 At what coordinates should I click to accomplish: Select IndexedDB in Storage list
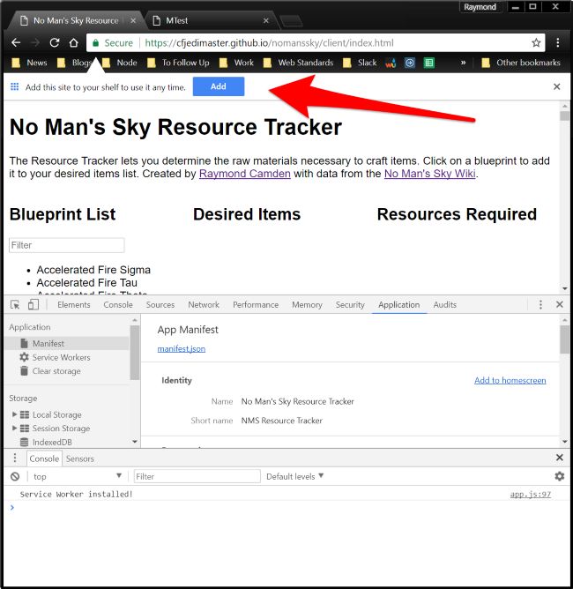(x=52, y=442)
